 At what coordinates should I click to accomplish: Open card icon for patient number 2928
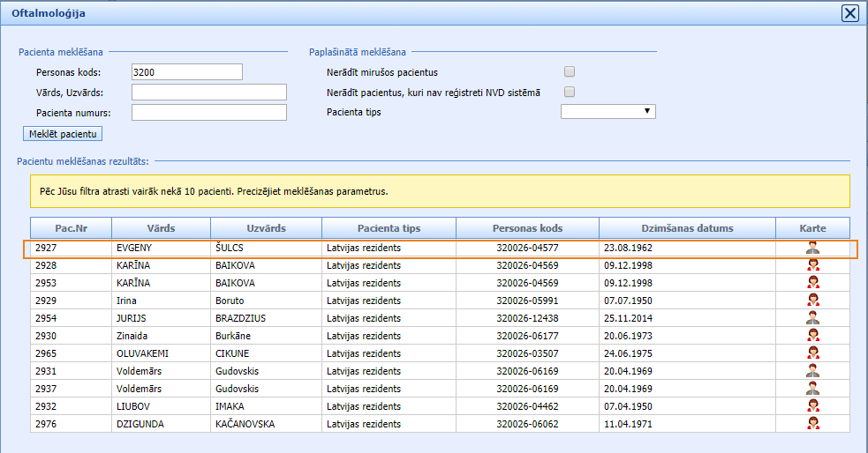coord(812,265)
